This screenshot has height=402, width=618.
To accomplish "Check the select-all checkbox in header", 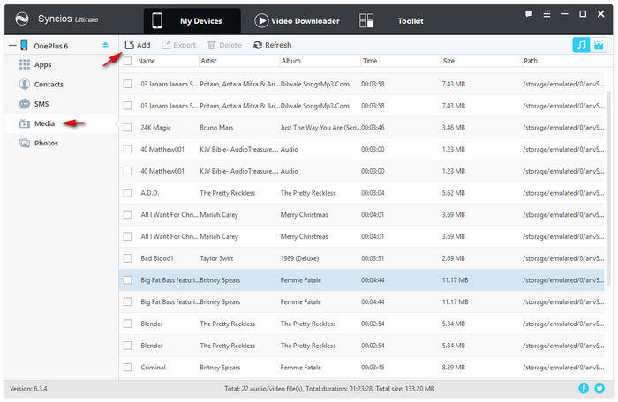I will pyautogui.click(x=128, y=61).
